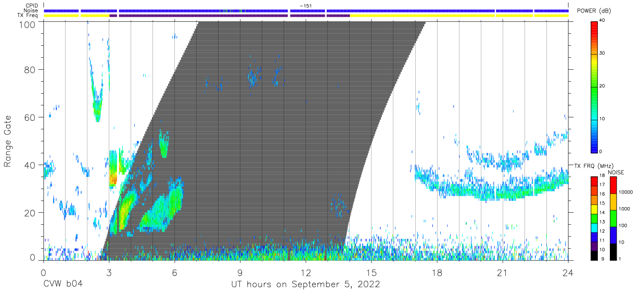The image size is (639, 295).
Task: Click the TX FRQ (MHz) color legend
Action: tap(594, 217)
